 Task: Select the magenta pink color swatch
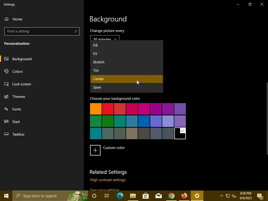pos(144,109)
